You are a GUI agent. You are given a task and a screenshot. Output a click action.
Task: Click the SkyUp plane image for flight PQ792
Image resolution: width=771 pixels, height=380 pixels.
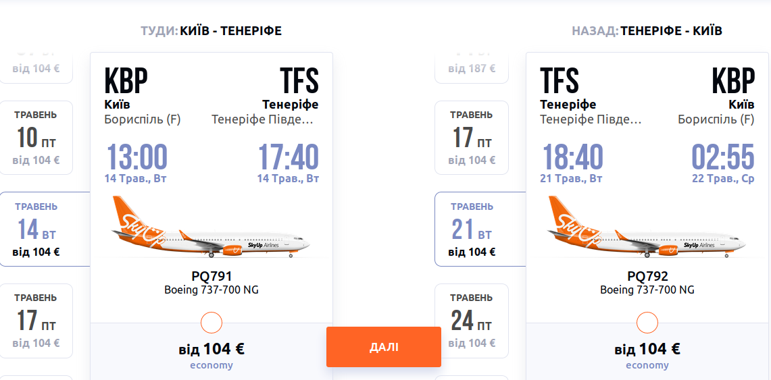tap(647, 227)
